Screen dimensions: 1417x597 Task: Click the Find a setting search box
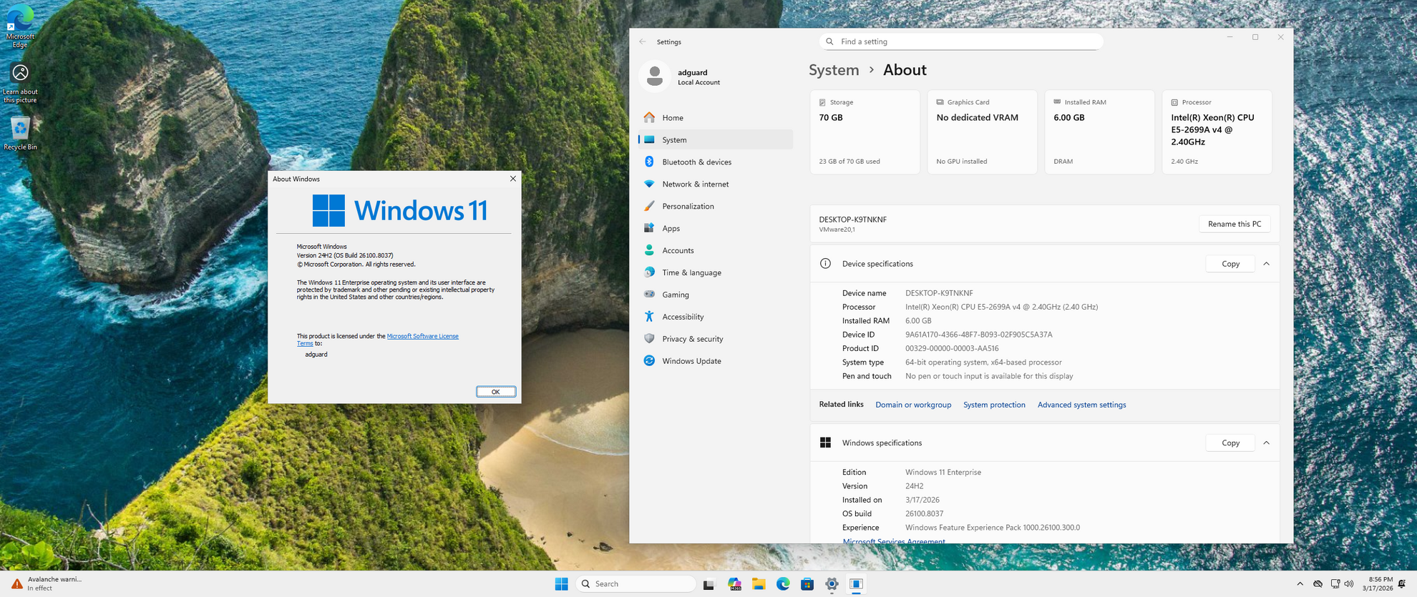[960, 41]
